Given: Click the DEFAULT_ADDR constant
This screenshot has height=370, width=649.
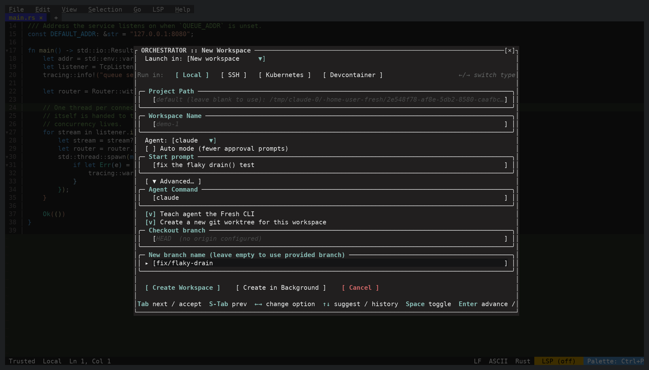Looking at the screenshot, I should (73, 34).
